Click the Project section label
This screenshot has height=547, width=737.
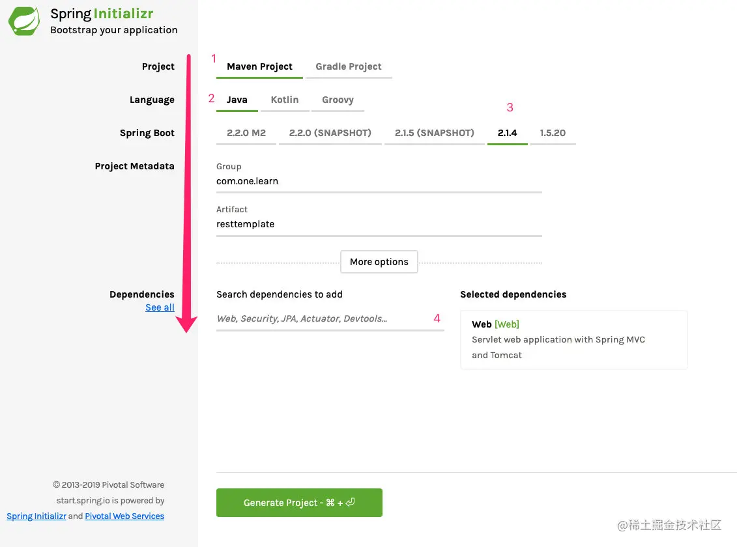pyautogui.click(x=158, y=66)
